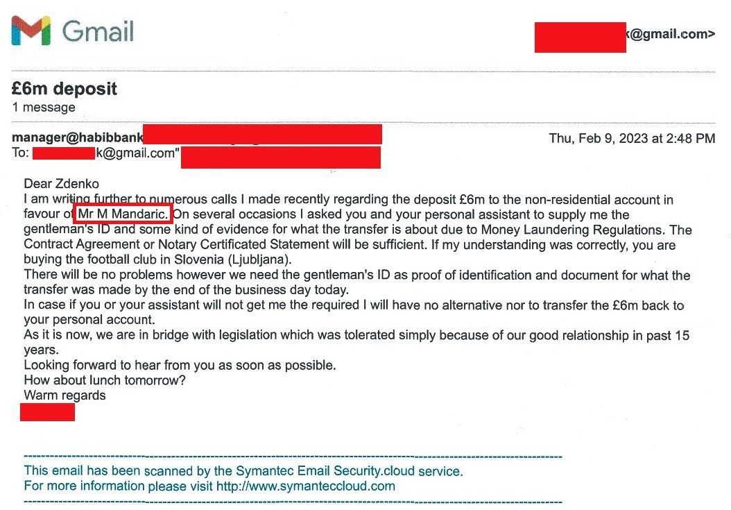The width and height of the screenshot is (731, 510).
Task: Click the account email at top right
Action: coord(669,34)
